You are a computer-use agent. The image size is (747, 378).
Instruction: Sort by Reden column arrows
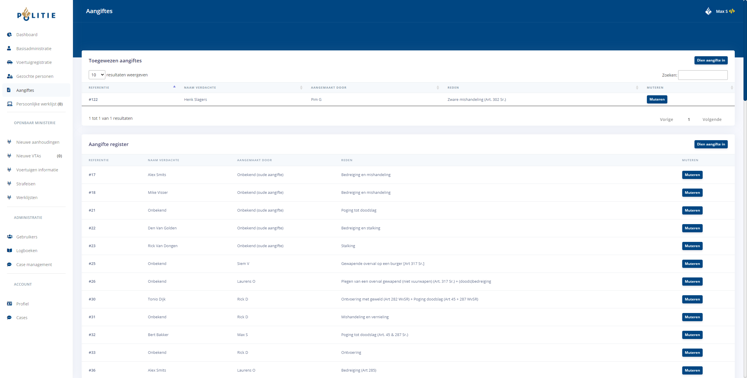pos(637,87)
